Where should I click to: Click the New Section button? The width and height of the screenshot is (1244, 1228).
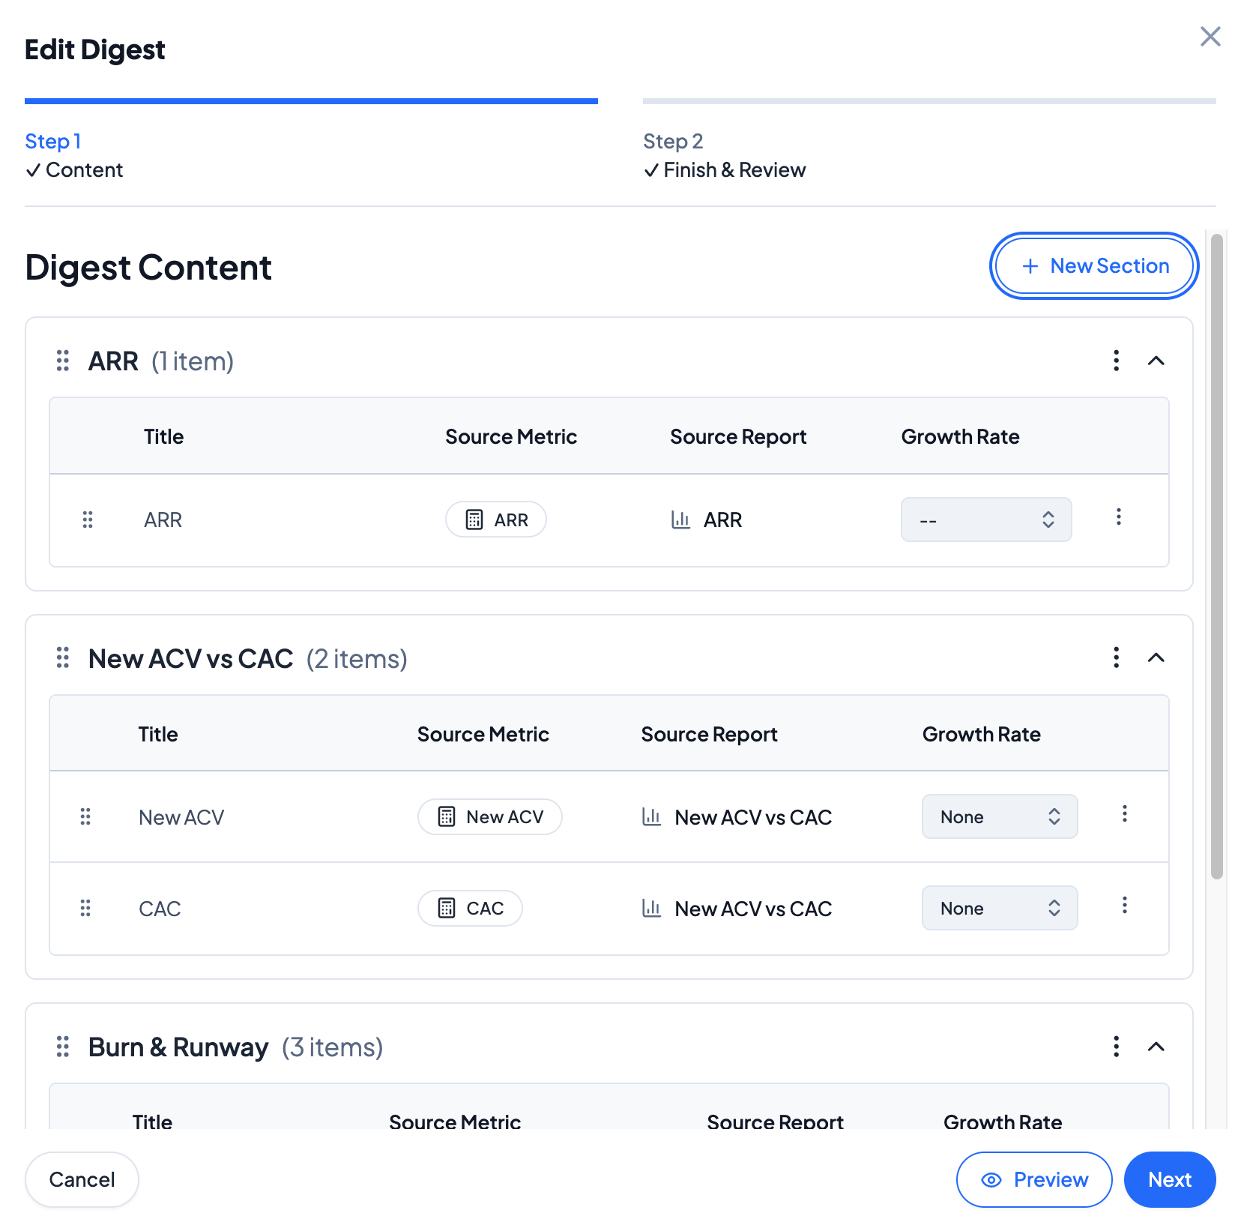(x=1094, y=266)
